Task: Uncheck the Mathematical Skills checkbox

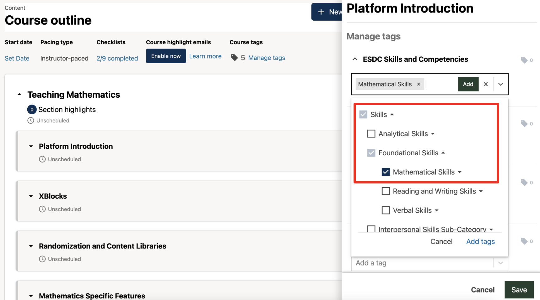Action: (x=386, y=172)
